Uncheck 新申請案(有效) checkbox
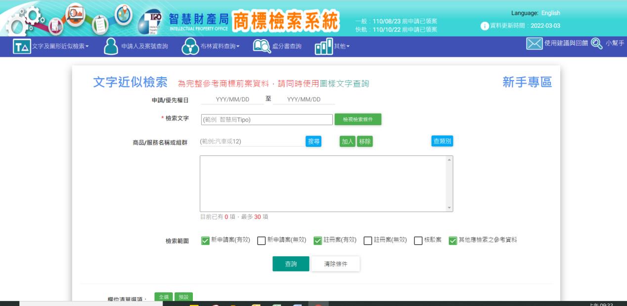This screenshot has height=306, width=627. 205,240
